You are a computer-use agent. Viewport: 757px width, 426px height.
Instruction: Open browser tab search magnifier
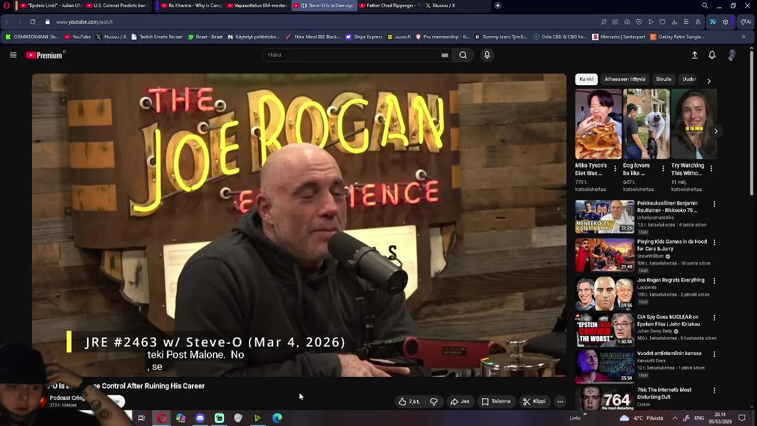[x=705, y=5]
